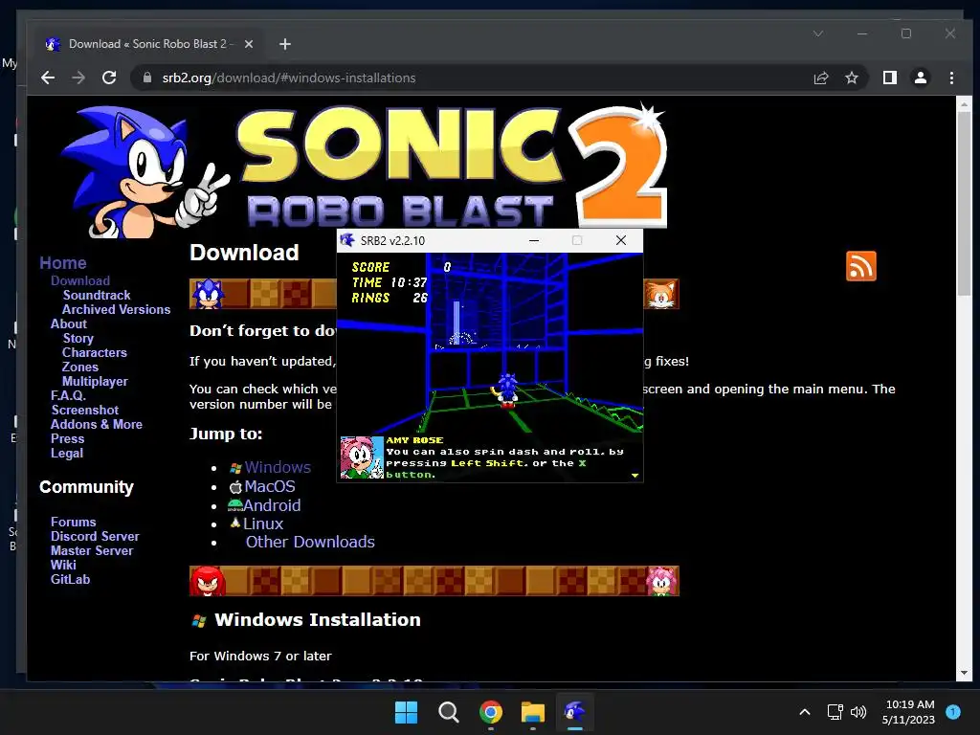Open Addons & More sidebar link
This screenshot has height=735, width=980.
click(97, 424)
